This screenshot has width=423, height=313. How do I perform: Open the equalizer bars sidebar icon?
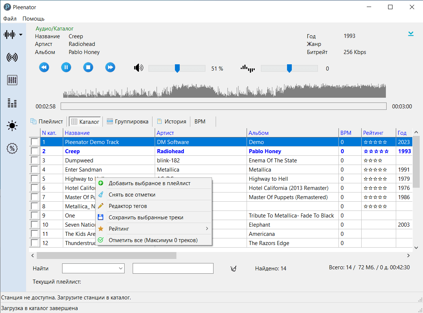[12, 103]
